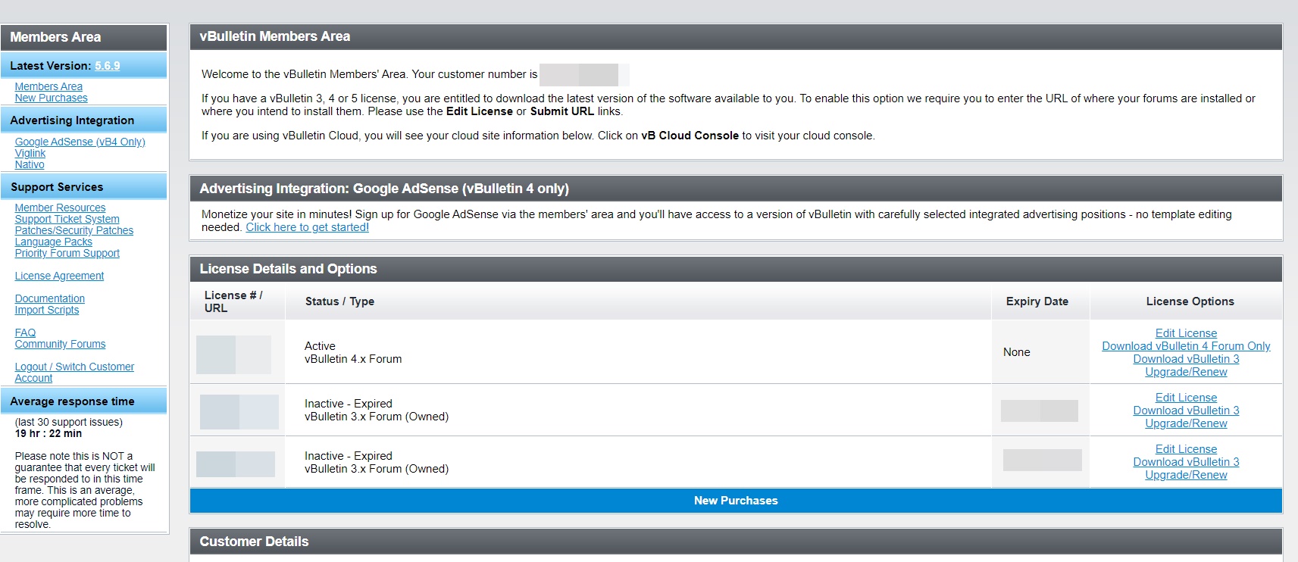The height and width of the screenshot is (562, 1298).
Task: Open the Nativo link
Action: tap(30, 164)
